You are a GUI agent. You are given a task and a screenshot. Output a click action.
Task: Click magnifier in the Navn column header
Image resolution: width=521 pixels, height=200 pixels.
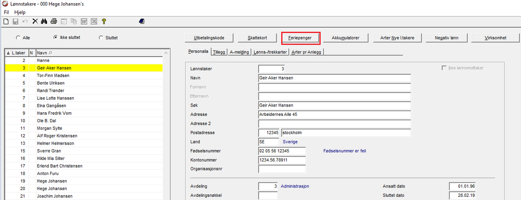click(51, 52)
